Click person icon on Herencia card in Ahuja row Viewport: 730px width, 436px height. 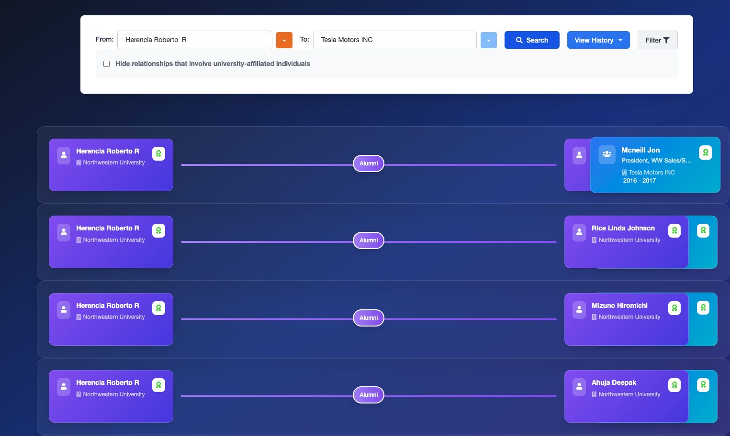64,387
